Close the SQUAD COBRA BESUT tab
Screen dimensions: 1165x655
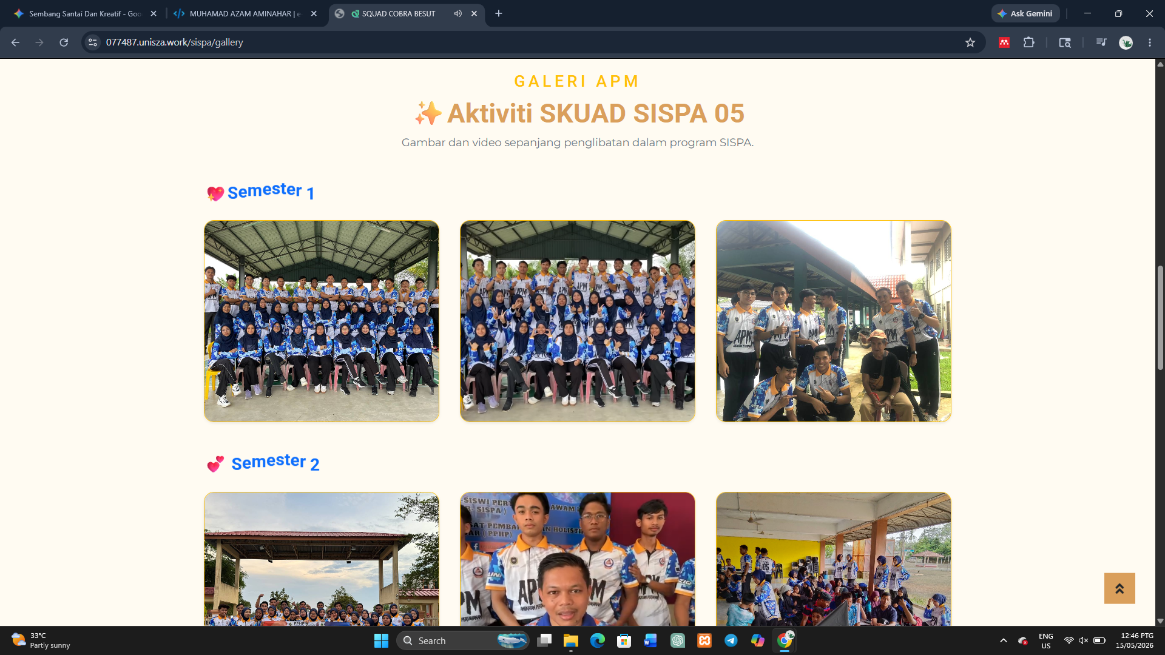click(474, 13)
